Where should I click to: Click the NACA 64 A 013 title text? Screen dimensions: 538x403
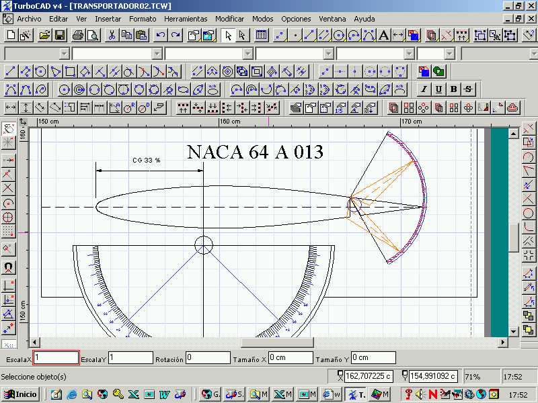[x=255, y=152]
